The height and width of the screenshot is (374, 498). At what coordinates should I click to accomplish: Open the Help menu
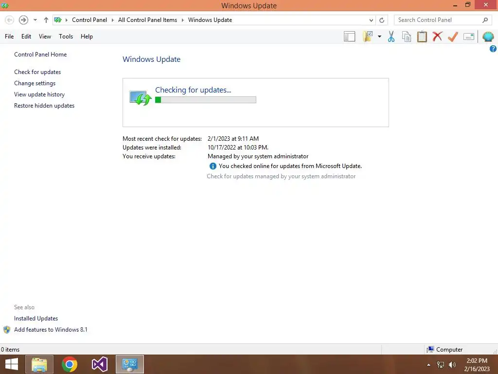coord(87,37)
